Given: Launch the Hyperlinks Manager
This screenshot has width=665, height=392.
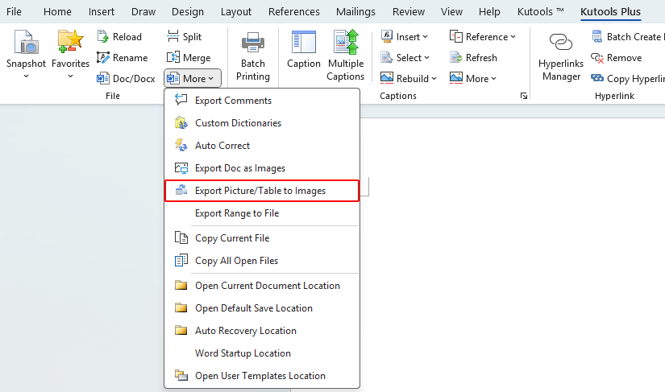Looking at the screenshot, I should click(x=561, y=44).
